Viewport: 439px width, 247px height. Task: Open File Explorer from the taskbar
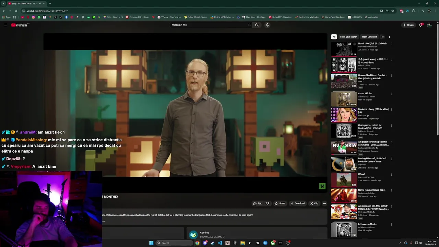click(x=242, y=243)
